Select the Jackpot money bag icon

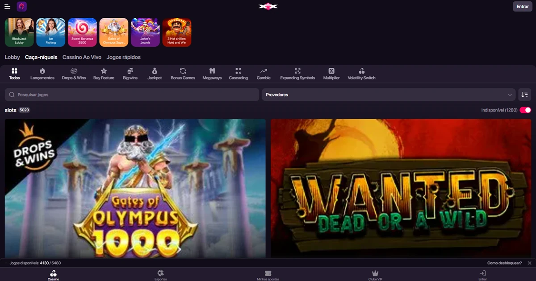tap(155, 74)
